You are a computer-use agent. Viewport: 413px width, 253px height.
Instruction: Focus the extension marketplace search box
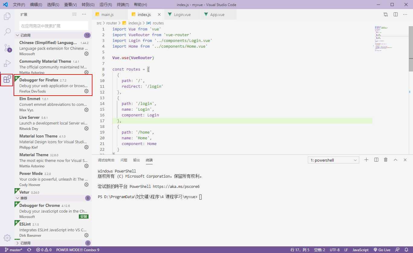[x=54, y=26]
